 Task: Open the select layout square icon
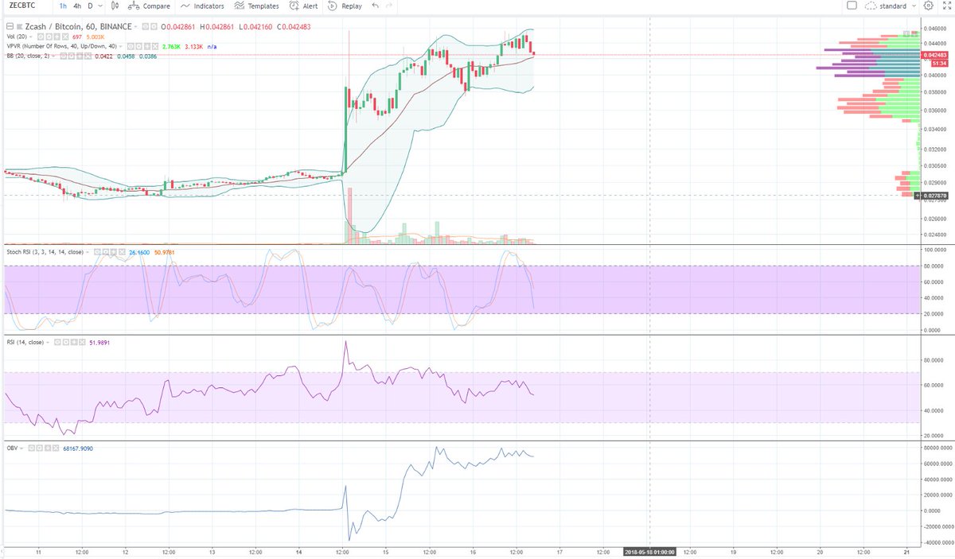coord(852,6)
